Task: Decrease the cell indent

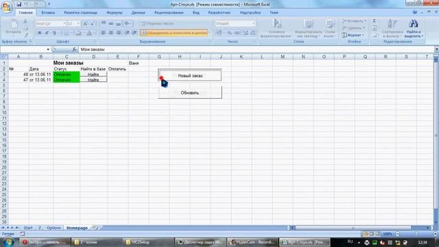Action: (x=127, y=33)
